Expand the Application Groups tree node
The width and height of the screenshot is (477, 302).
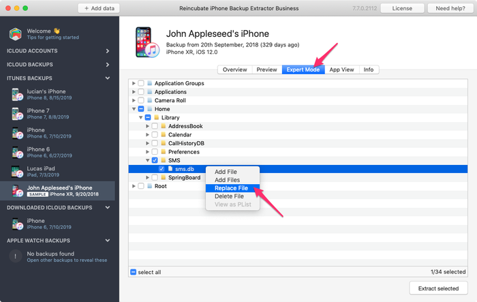coord(134,83)
